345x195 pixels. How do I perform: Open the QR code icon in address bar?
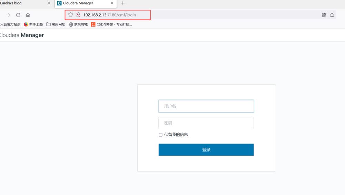point(324,15)
